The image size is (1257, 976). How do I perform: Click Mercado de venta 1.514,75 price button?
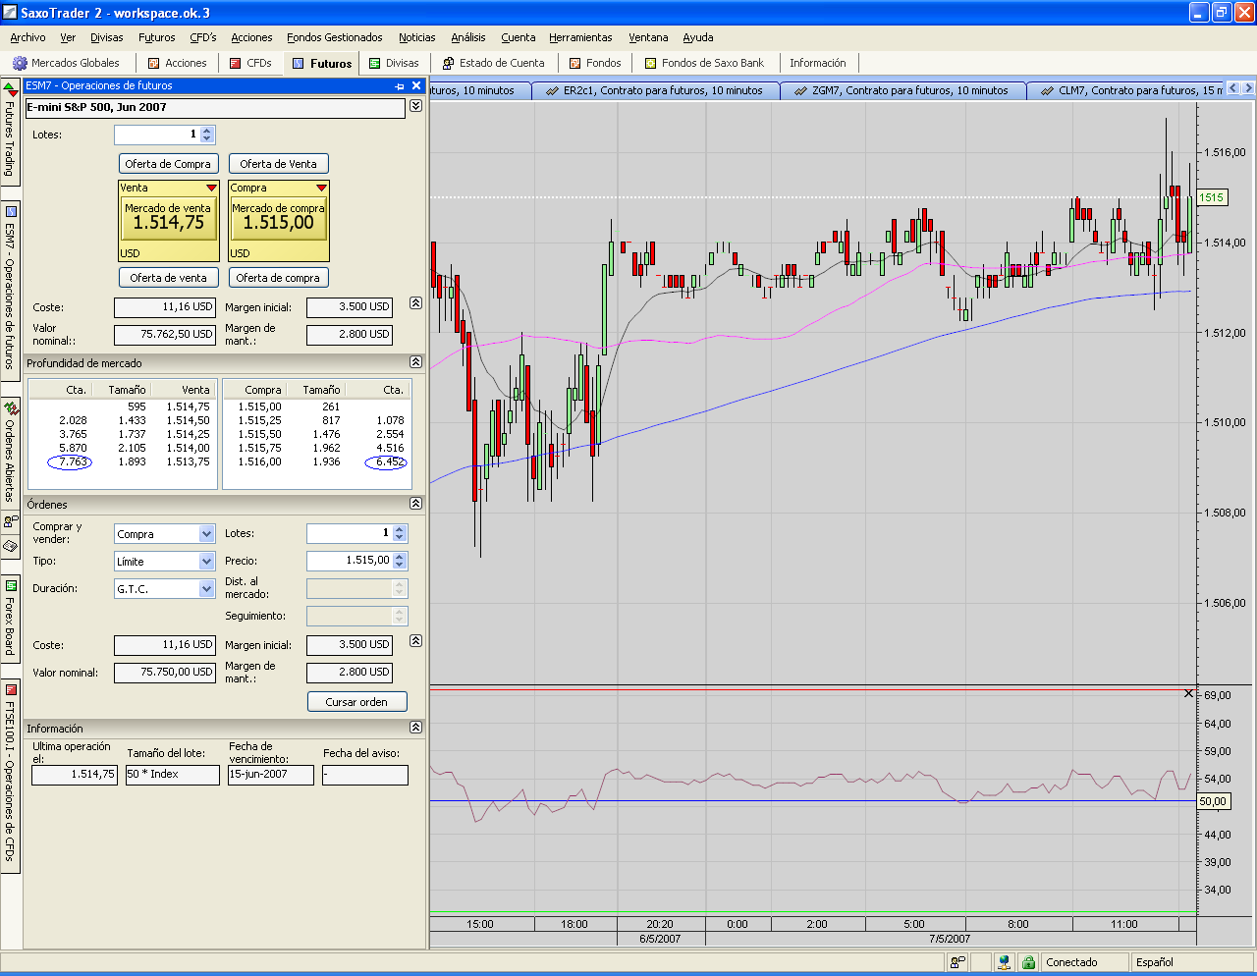[x=168, y=218]
